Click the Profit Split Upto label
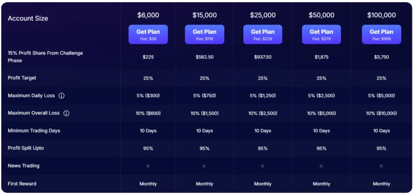The height and width of the screenshot is (194, 413). pos(26,148)
